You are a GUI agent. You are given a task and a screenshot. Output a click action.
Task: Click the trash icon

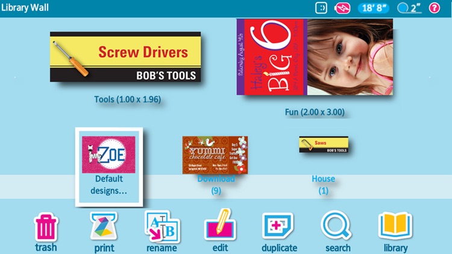(x=46, y=228)
